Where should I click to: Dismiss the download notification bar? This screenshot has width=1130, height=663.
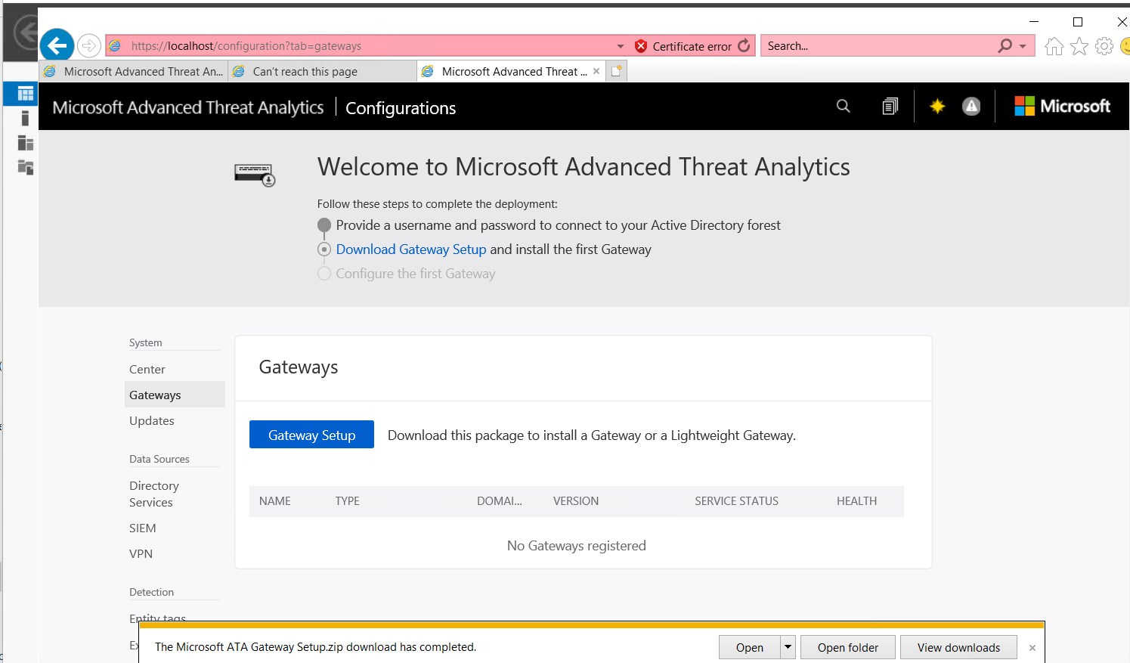tap(1032, 648)
